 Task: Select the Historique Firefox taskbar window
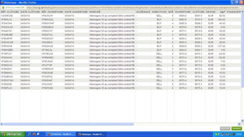coord(91,134)
